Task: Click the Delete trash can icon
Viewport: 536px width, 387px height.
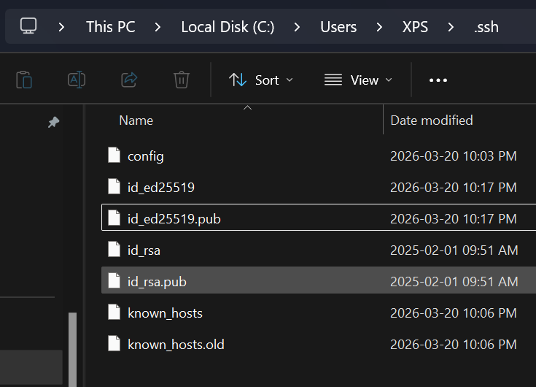Action: tap(182, 80)
